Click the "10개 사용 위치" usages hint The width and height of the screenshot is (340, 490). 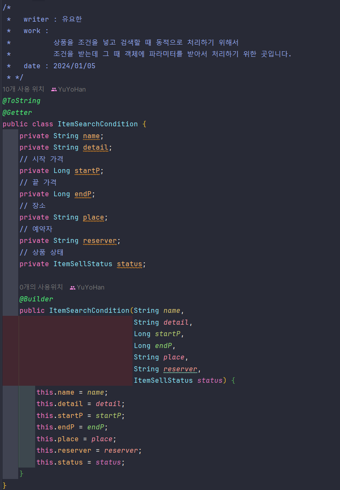[x=23, y=89]
